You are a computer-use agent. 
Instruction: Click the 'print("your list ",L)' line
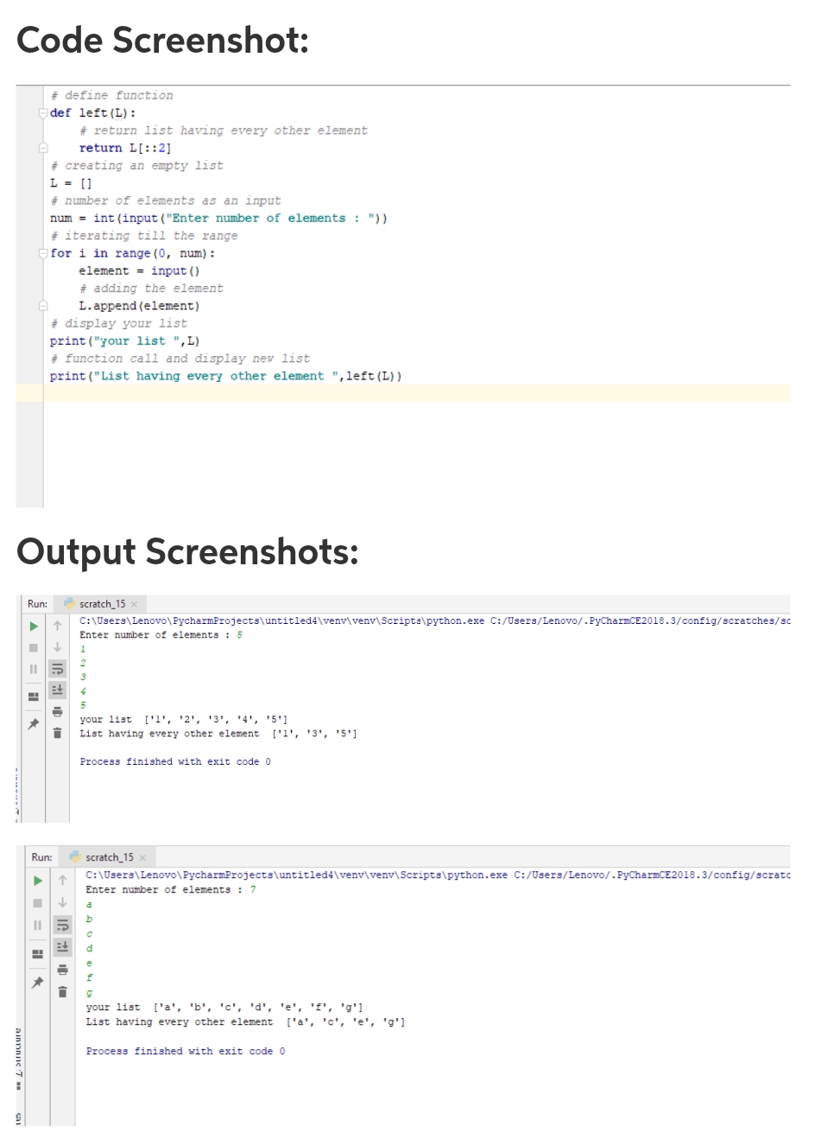click(124, 340)
